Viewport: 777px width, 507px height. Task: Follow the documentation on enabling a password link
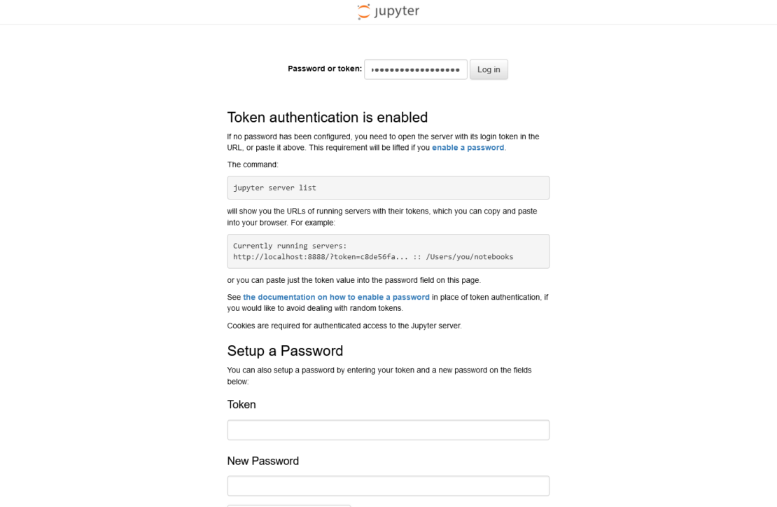pos(336,297)
